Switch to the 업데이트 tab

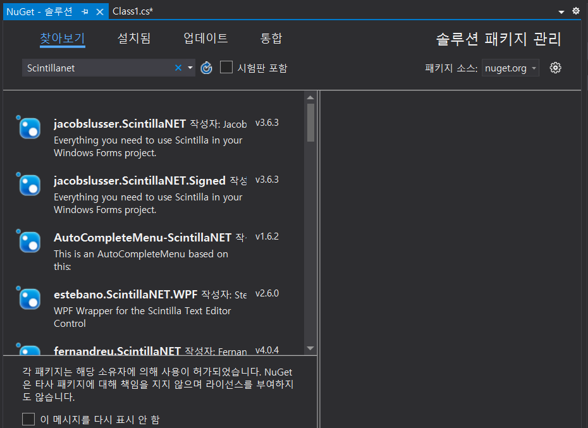click(205, 39)
